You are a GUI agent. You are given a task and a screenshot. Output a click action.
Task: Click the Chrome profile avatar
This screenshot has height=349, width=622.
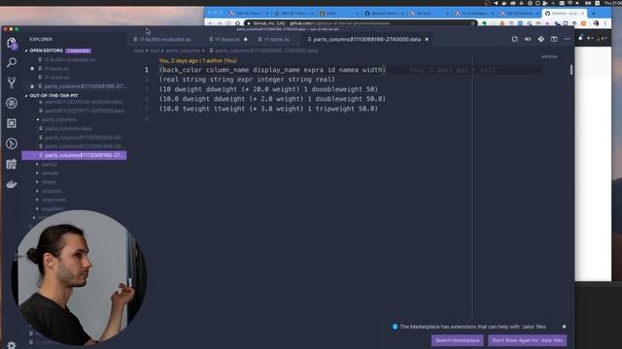[596, 23]
